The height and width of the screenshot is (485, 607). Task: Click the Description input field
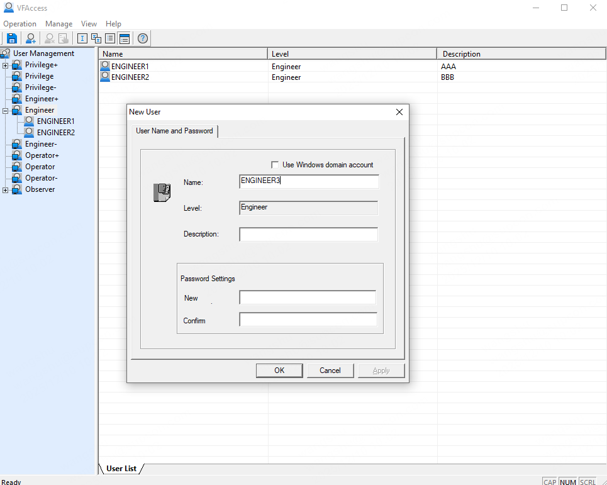click(x=308, y=235)
